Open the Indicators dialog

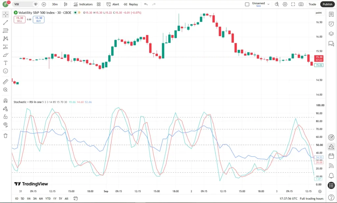click(x=83, y=4)
